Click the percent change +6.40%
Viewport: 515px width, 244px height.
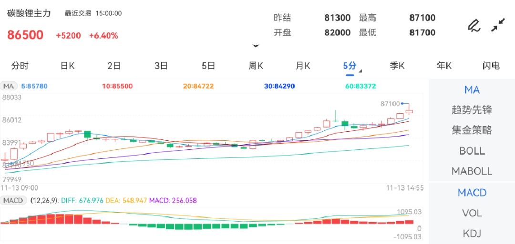pos(103,36)
